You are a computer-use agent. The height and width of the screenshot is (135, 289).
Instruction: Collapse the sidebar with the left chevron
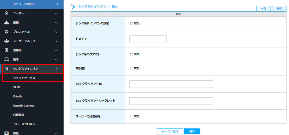point(57,4)
